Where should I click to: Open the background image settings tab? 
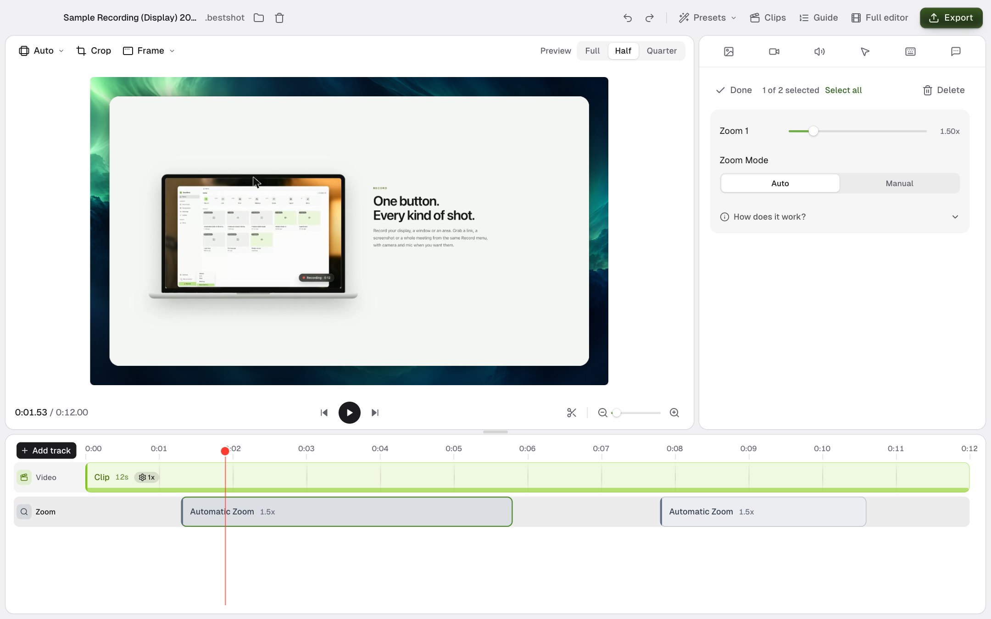point(729,51)
